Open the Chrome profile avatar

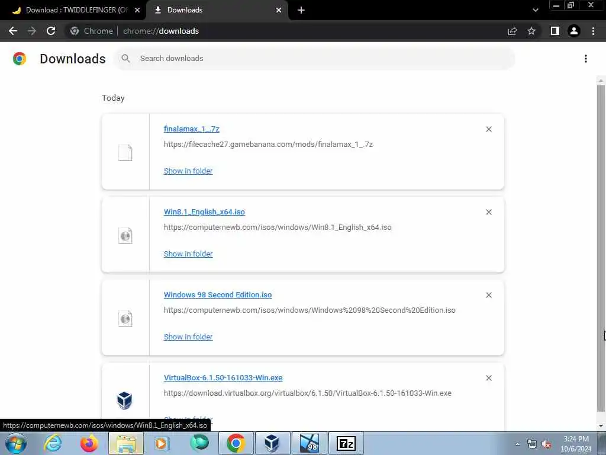574,31
